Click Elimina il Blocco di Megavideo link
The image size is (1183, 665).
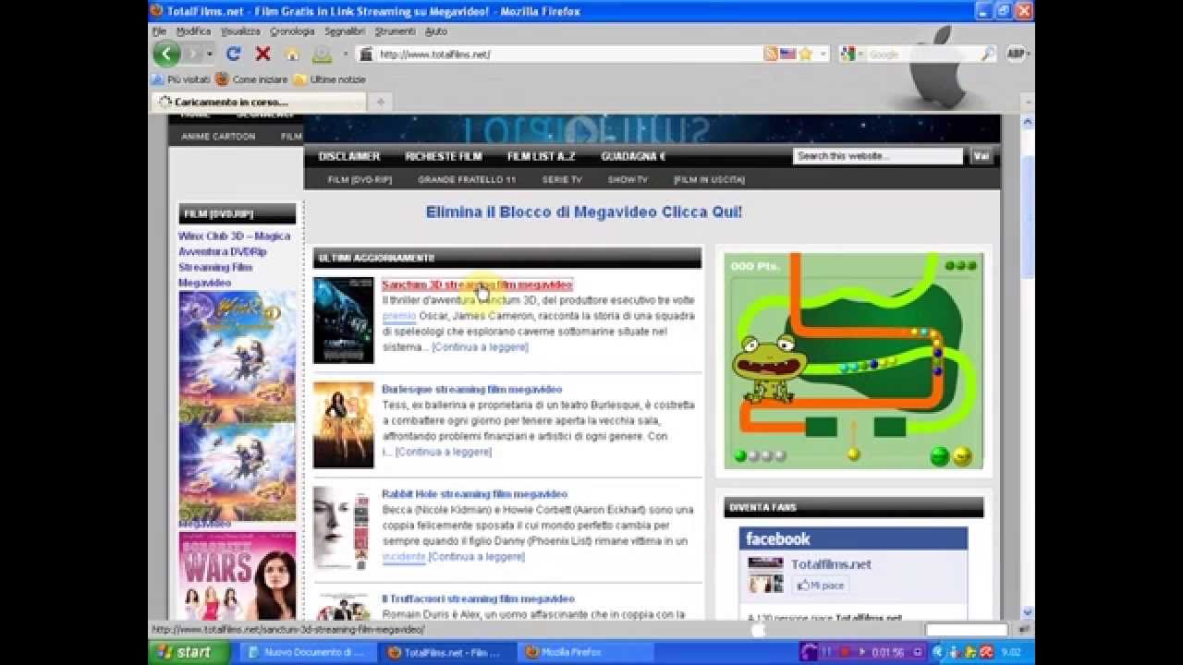coord(584,212)
